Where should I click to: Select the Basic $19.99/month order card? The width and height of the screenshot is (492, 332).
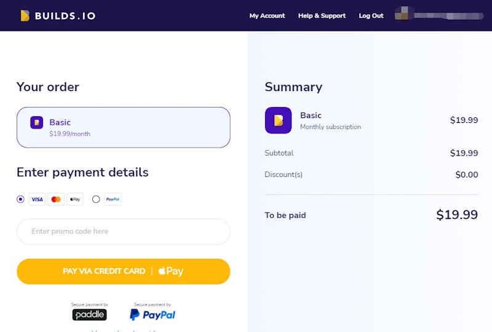click(x=124, y=127)
